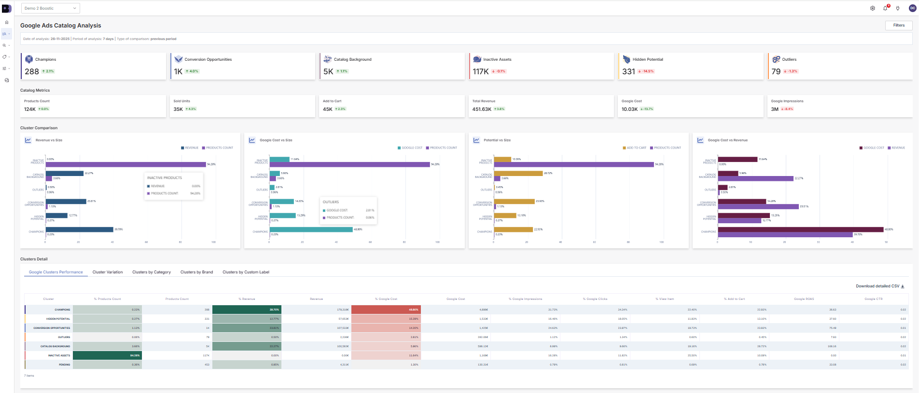Click the notifications bell icon
This screenshot has height=393, width=919.
(885, 8)
